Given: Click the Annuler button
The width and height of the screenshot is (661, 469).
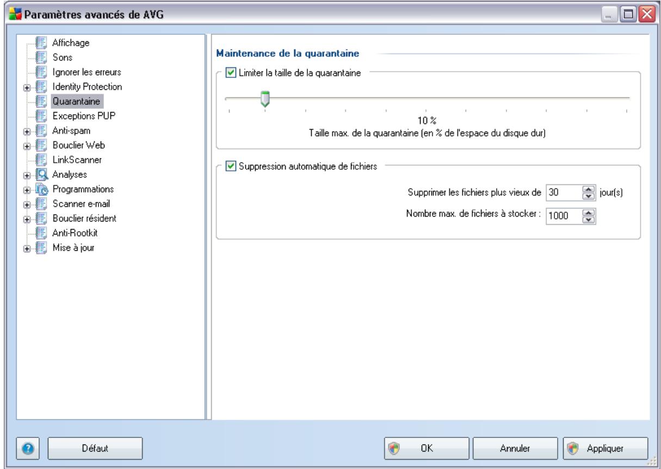Looking at the screenshot, I should [516, 449].
